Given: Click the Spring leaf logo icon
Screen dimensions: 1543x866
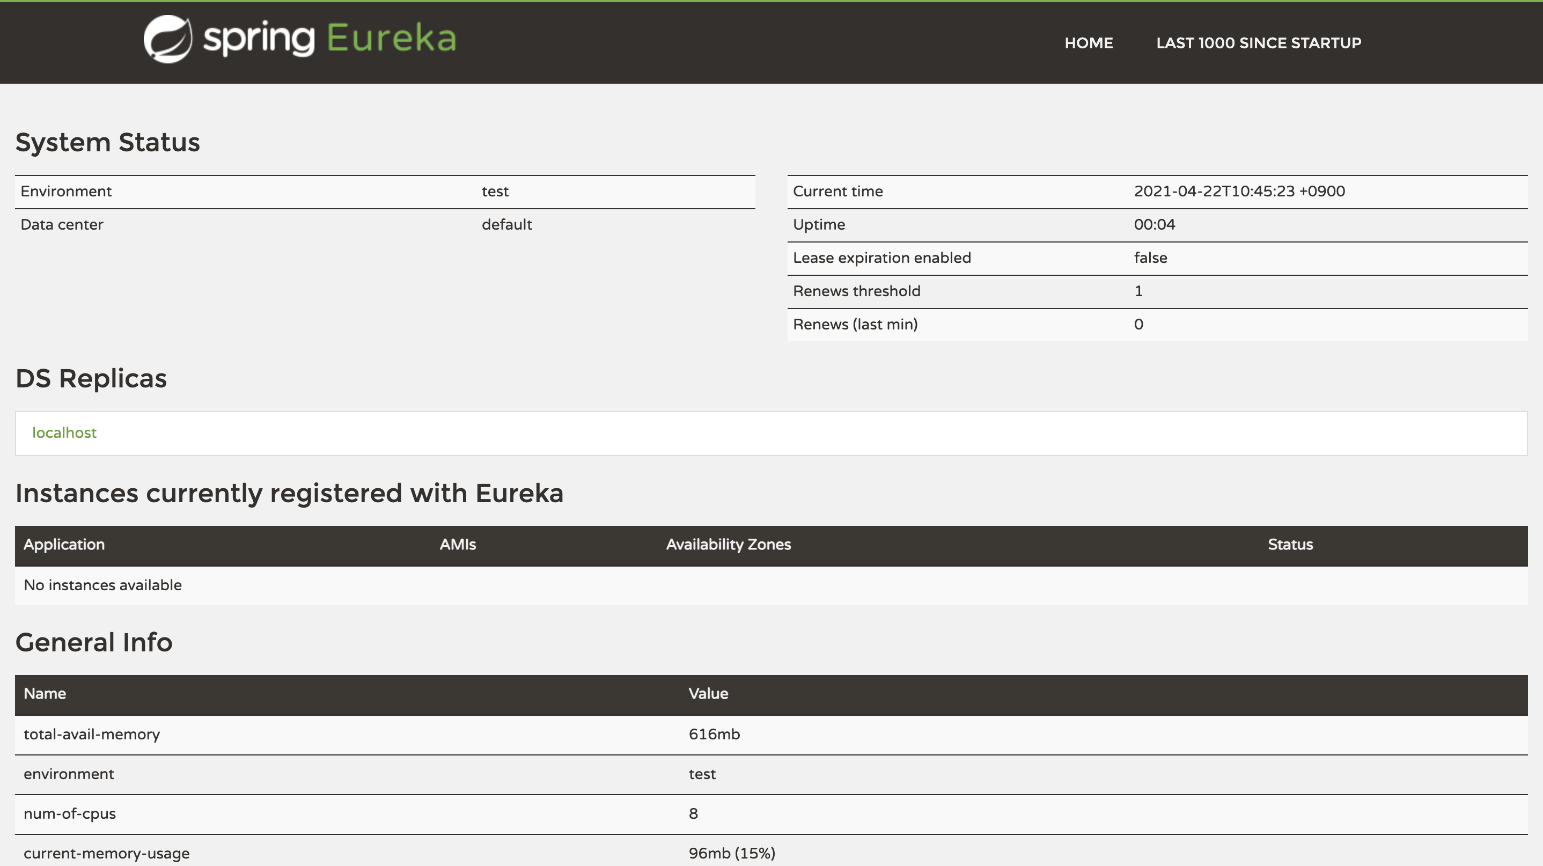Looking at the screenshot, I should coord(168,40).
